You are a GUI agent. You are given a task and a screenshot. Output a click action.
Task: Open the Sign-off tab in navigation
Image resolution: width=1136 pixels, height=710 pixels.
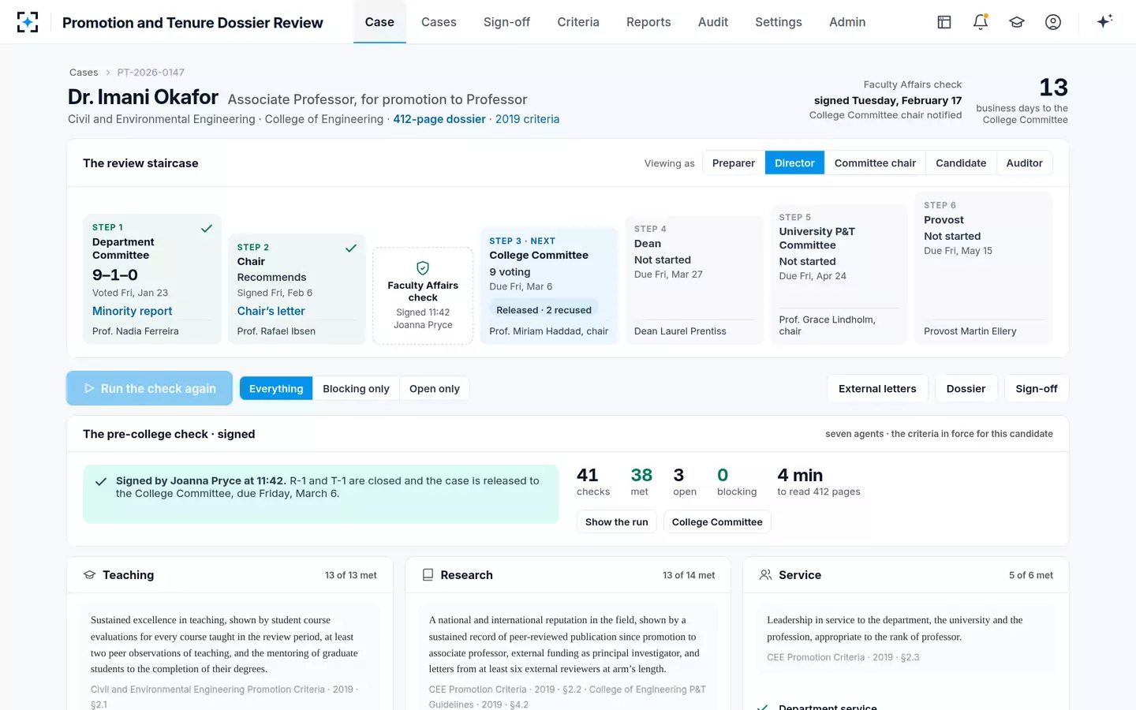[506, 22]
